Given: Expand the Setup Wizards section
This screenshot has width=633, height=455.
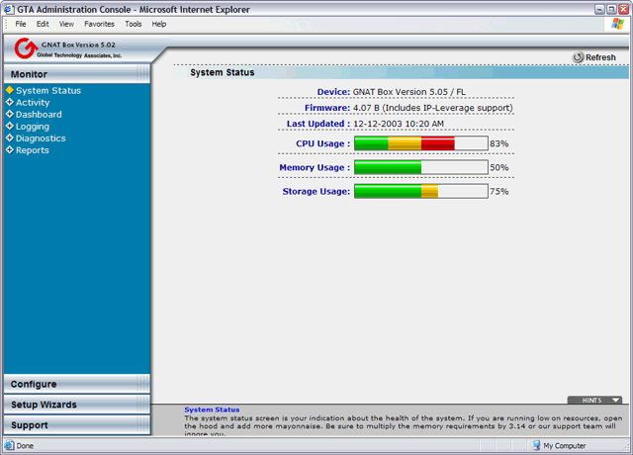Looking at the screenshot, I should pyautogui.click(x=77, y=405).
